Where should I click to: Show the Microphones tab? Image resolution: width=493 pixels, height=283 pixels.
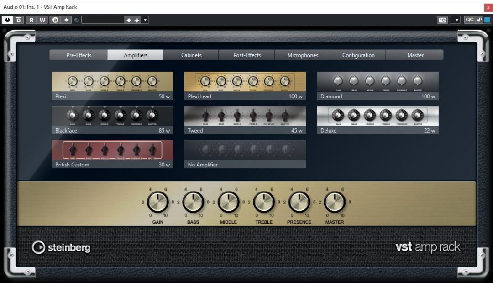coord(303,55)
